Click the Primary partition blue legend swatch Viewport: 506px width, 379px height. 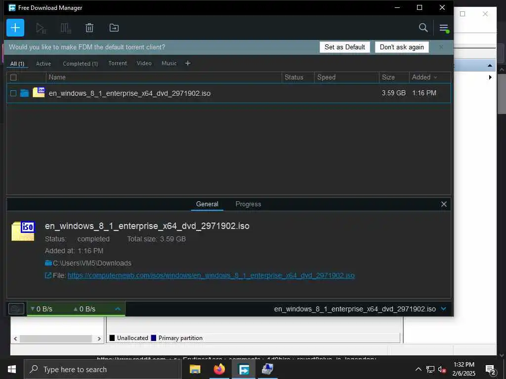[x=154, y=338]
